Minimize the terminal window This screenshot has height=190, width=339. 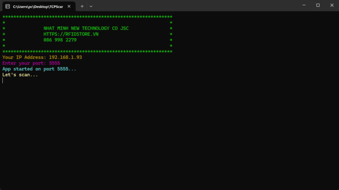(x=303, y=5)
